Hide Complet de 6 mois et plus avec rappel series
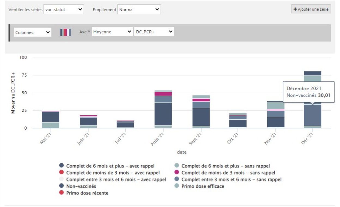340x207 pixels. coord(110,166)
